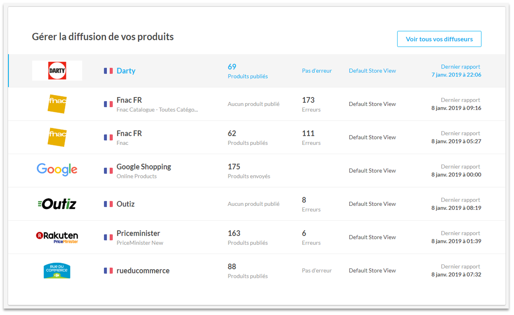The height and width of the screenshot is (315, 514).
Task: Click Outiz's Aucun produit publié text
Action: 254,204
